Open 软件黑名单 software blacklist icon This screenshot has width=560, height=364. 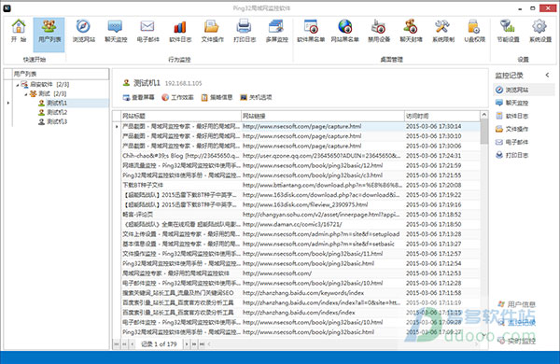point(311,31)
